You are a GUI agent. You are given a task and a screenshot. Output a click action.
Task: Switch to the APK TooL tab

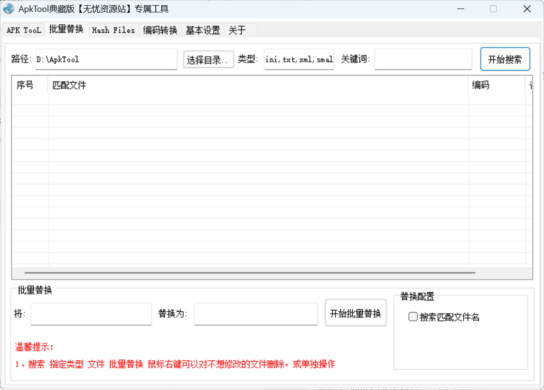point(24,30)
